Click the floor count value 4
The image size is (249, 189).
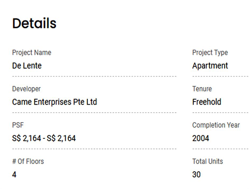coord(14,175)
